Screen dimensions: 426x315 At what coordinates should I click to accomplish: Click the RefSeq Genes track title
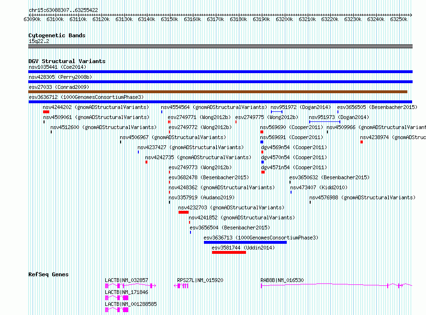pos(48,274)
